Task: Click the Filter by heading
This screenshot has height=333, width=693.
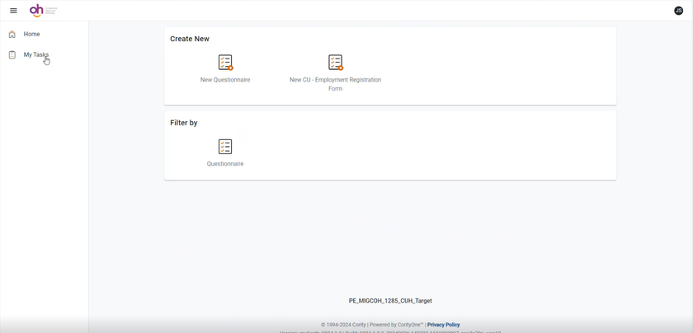Action: (x=183, y=123)
